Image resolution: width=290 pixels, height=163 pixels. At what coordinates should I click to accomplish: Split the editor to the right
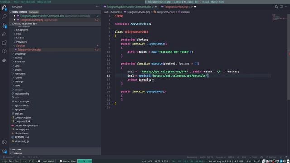(x=281, y=7)
